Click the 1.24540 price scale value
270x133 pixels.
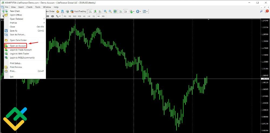265,20
